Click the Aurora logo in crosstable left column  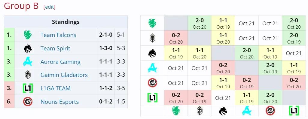point(152,68)
